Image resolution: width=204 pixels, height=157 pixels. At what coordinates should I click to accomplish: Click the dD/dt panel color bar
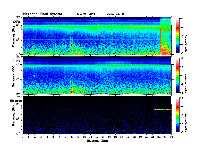[178, 75]
